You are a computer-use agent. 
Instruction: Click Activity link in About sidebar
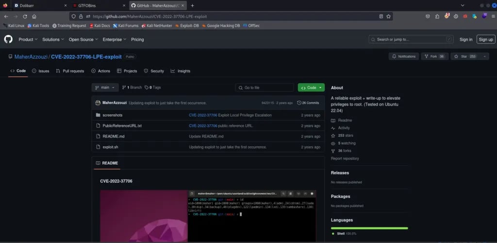[340, 128]
